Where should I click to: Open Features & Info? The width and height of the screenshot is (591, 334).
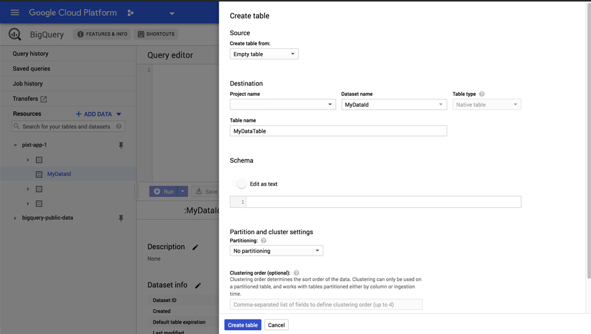click(x=102, y=34)
